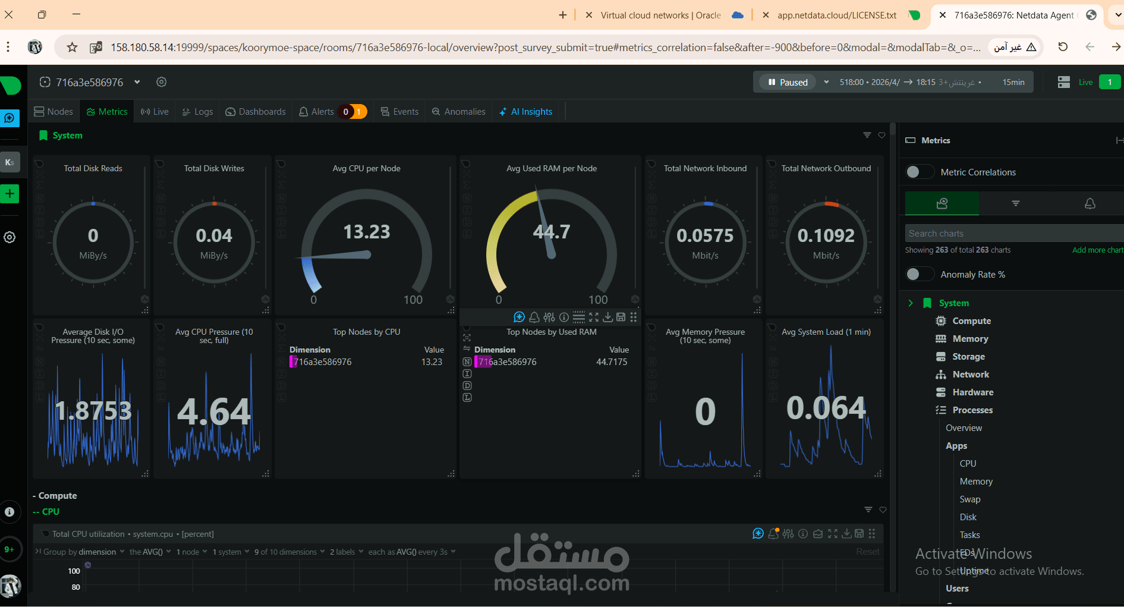
Task: Open the Logs tab
Action: coord(197,112)
